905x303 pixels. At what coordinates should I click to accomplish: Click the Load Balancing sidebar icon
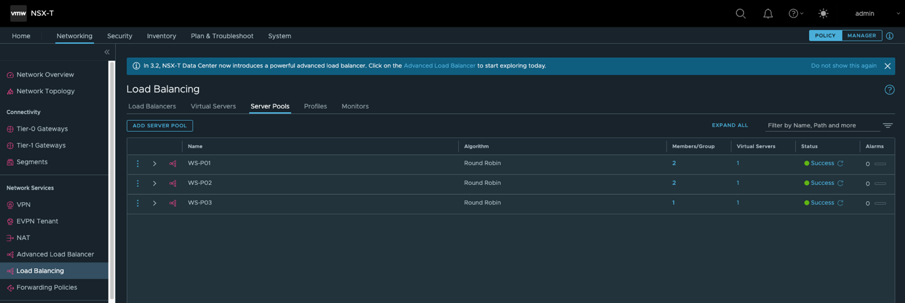point(10,271)
